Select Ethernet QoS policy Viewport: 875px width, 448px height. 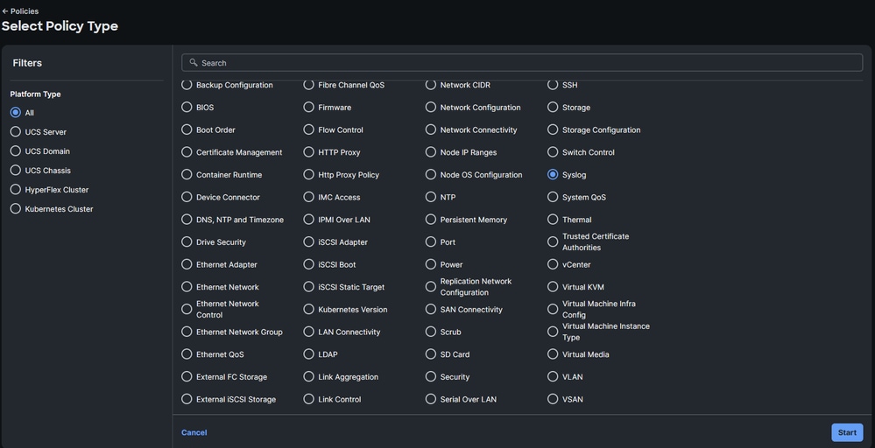click(x=187, y=353)
